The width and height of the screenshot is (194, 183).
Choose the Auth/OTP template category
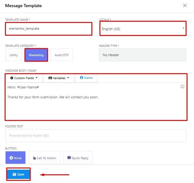(x=62, y=55)
